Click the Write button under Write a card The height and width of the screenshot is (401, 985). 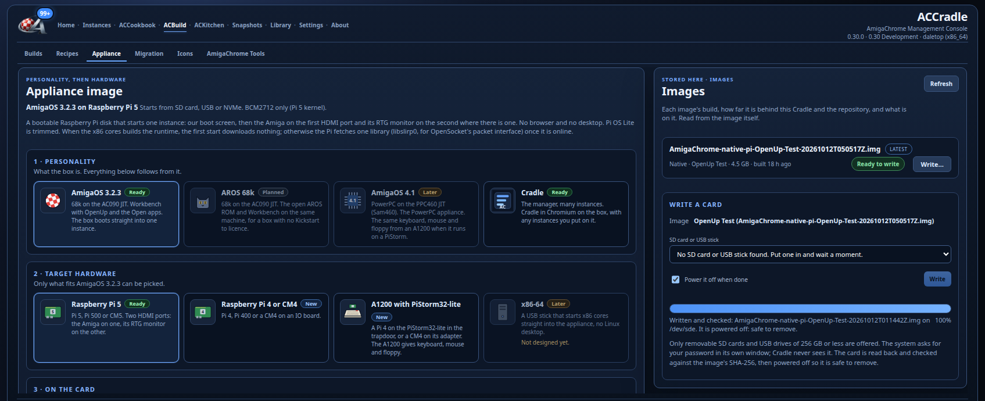pos(937,279)
